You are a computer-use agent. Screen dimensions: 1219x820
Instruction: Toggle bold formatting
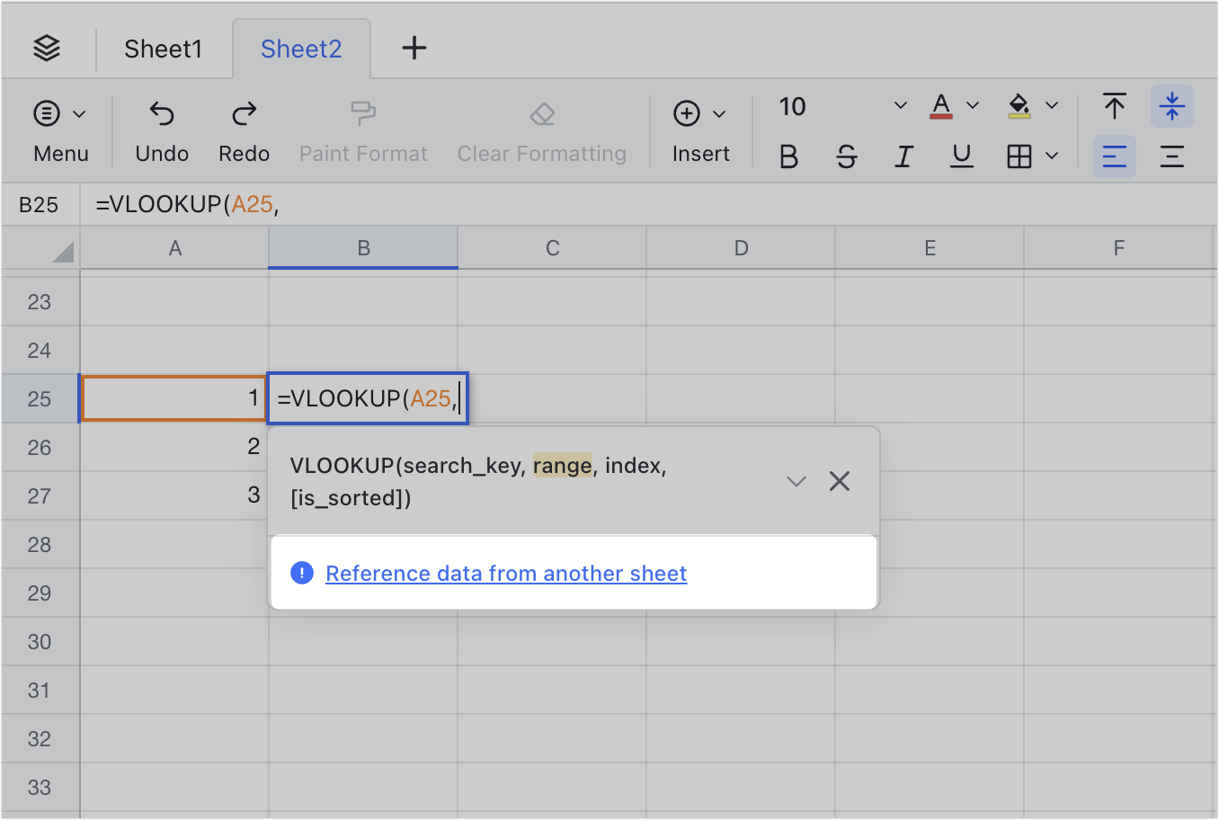coord(788,157)
